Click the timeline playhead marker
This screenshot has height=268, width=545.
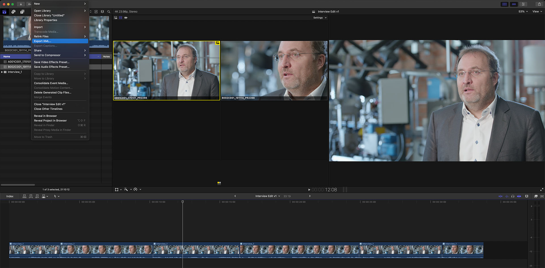click(183, 202)
